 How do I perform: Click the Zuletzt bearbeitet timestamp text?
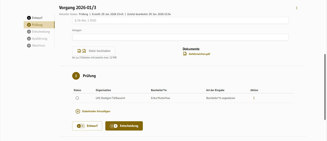coord(149,14)
